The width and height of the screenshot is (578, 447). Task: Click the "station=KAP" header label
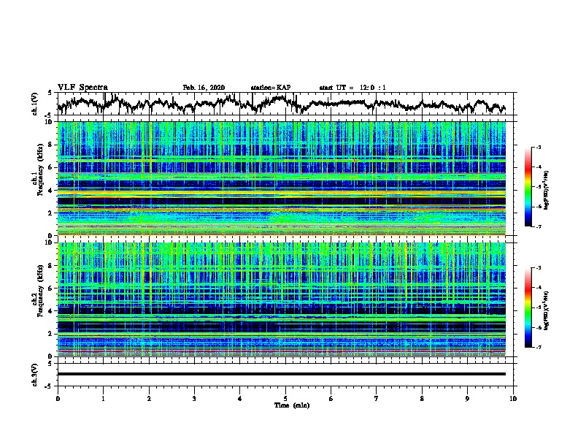tap(270, 88)
